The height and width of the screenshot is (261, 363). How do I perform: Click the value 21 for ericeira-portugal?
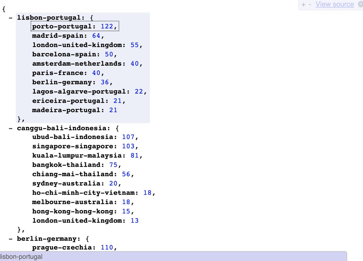117,101
